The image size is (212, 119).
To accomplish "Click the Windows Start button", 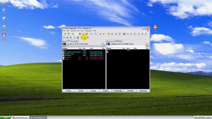I will tap(5, 118).
